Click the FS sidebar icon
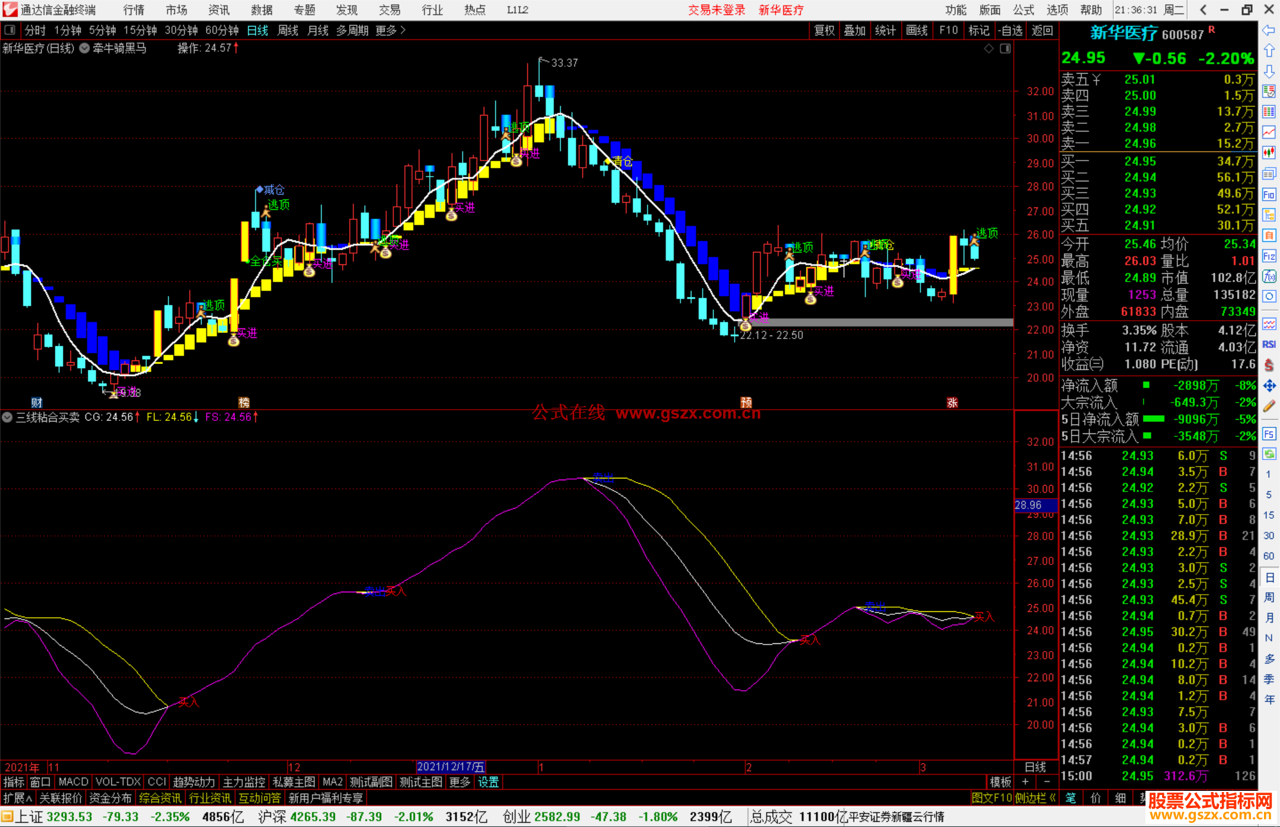 [1269, 434]
